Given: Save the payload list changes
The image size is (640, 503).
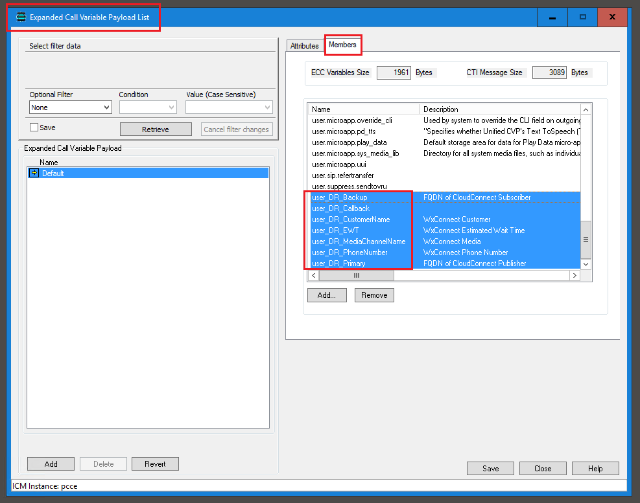Looking at the screenshot, I should 490,468.
